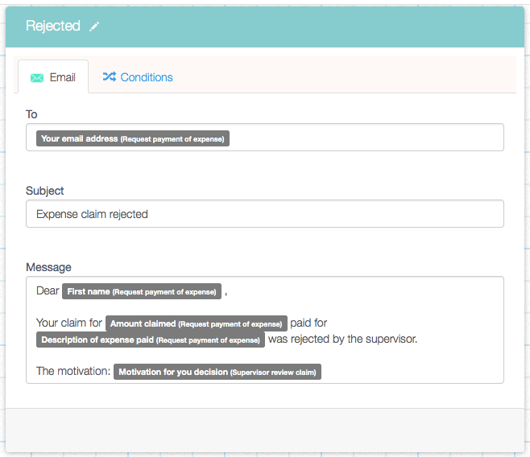This screenshot has height=457, width=530.
Task: Click the 'Subject' field label
Action: click(x=44, y=191)
